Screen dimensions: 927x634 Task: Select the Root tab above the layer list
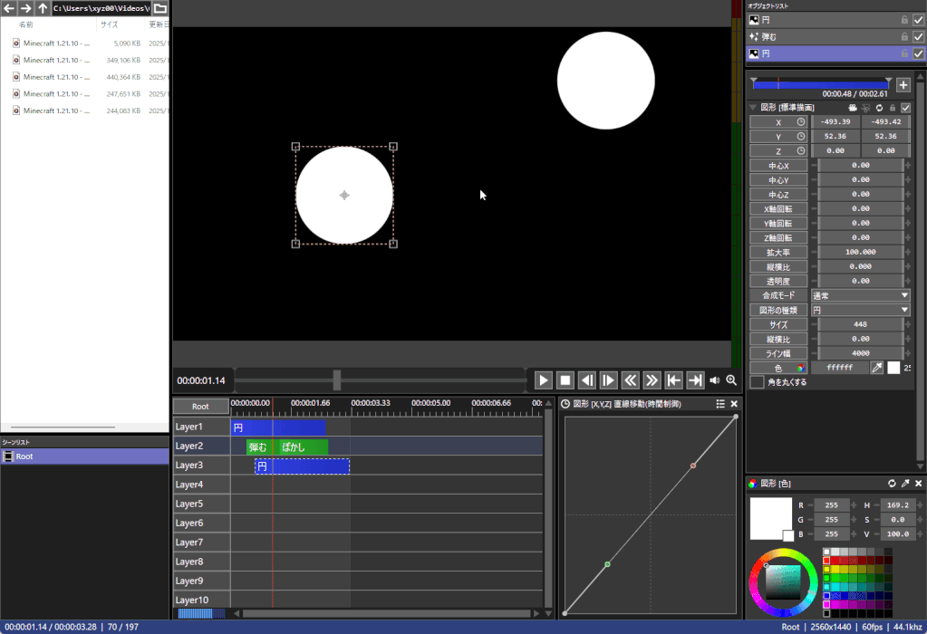click(199, 406)
